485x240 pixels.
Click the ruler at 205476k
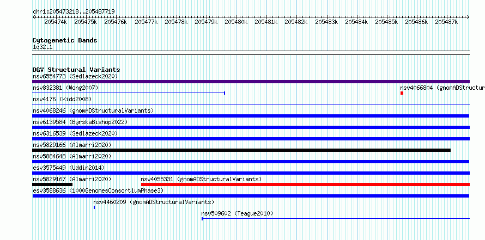(x=116, y=22)
